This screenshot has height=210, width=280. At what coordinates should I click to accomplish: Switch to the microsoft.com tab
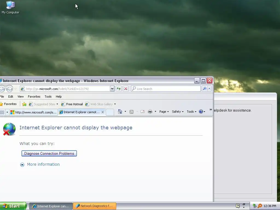pyautogui.click(x=34, y=112)
